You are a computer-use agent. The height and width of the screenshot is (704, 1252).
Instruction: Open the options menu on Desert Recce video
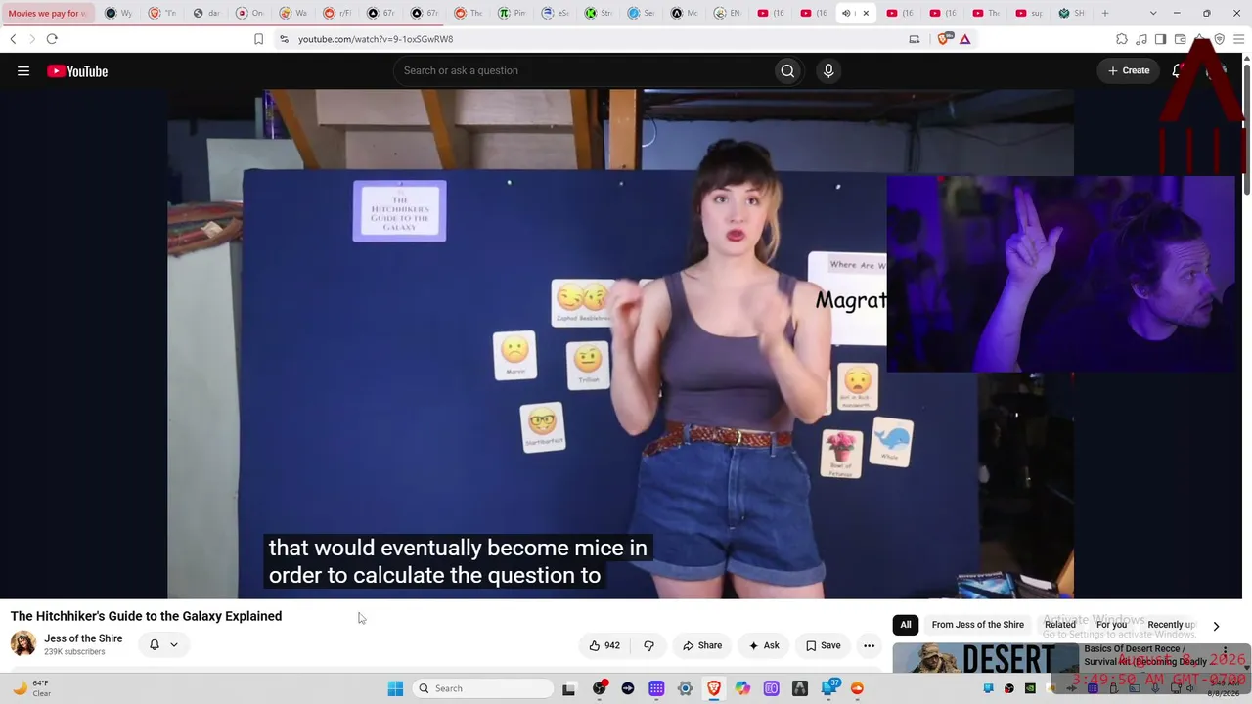pyautogui.click(x=1225, y=652)
